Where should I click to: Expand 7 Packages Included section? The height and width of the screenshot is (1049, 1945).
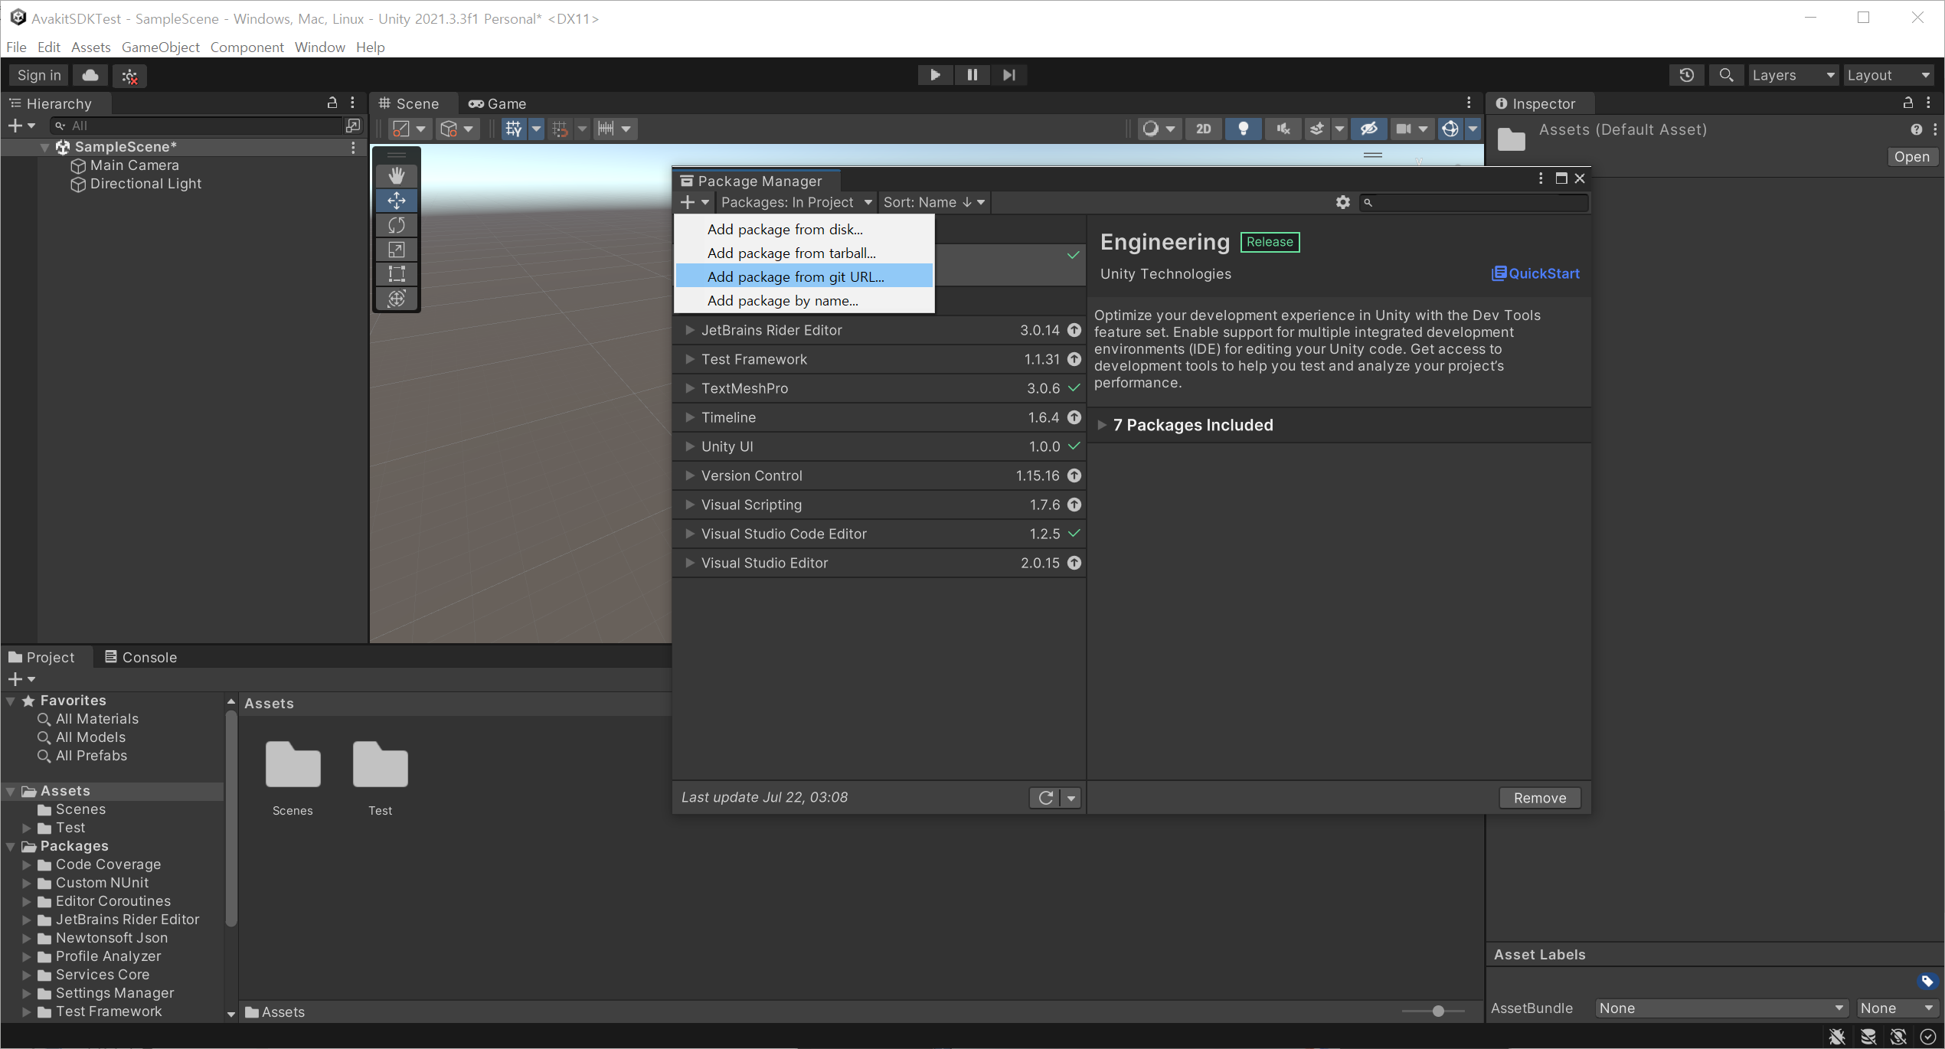[x=1103, y=426]
